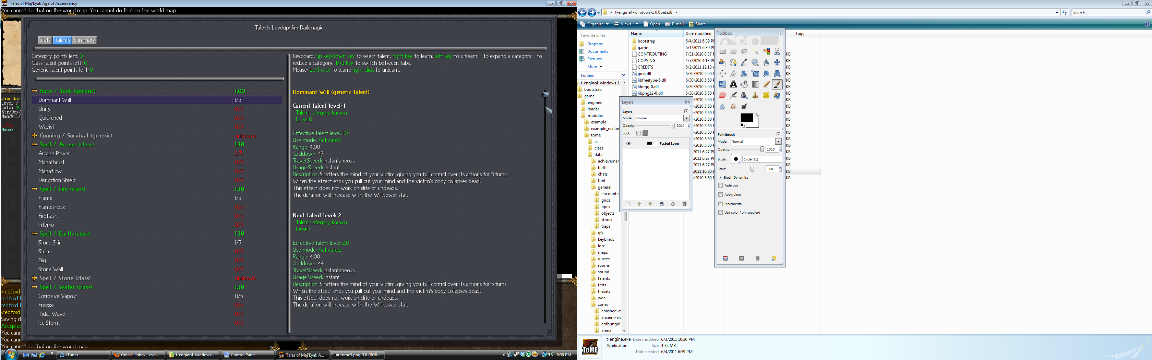Select the Color Picker eyedropper tool
Screen dimensions: 1152x360
click(x=744, y=62)
